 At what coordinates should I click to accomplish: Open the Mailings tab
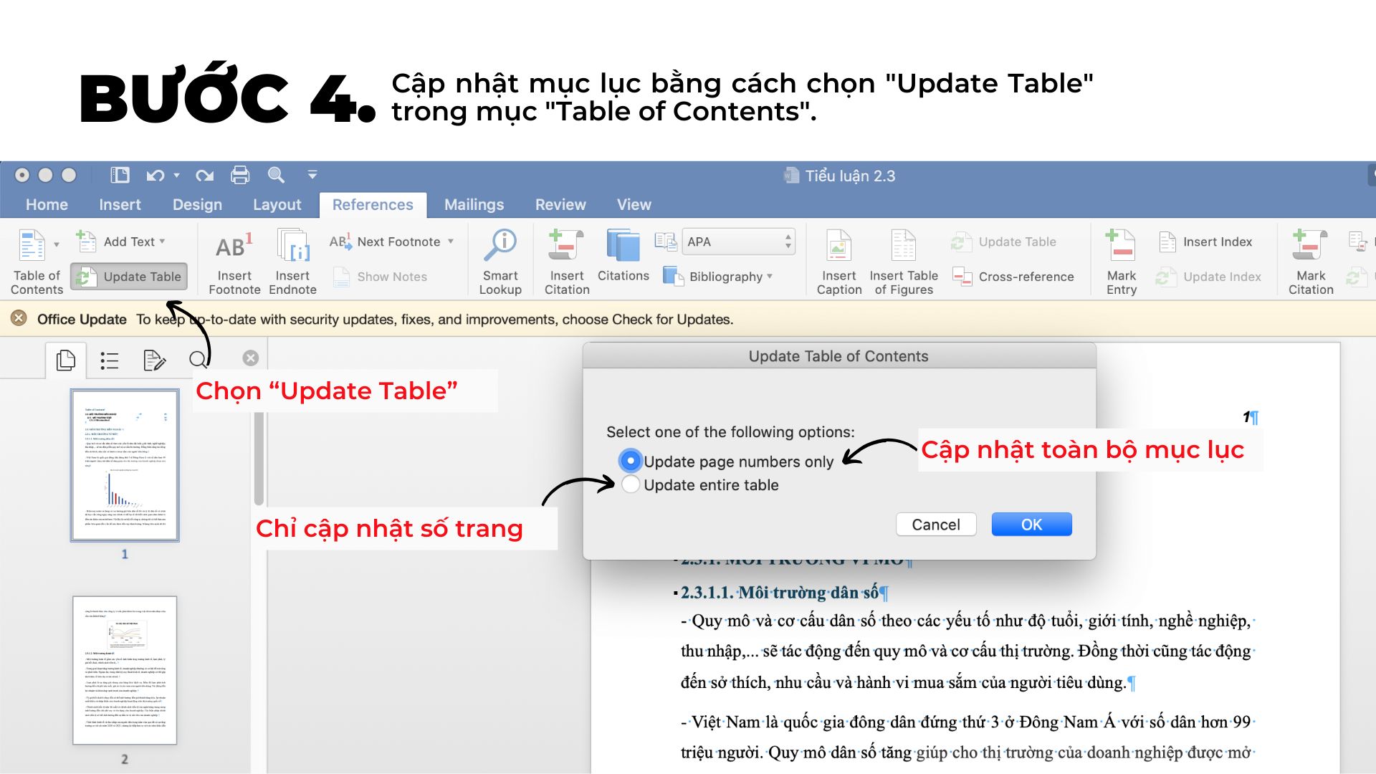474,205
